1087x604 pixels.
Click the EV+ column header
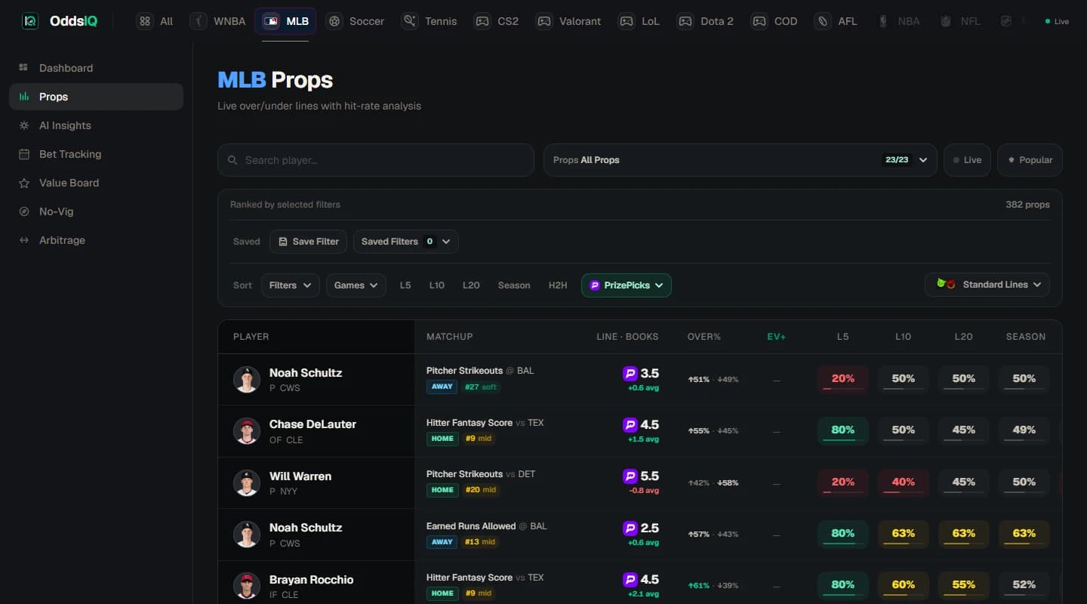click(x=777, y=337)
